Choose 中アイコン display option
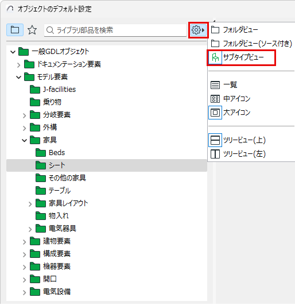Viewport: 295px width, 305px height. point(251,99)
